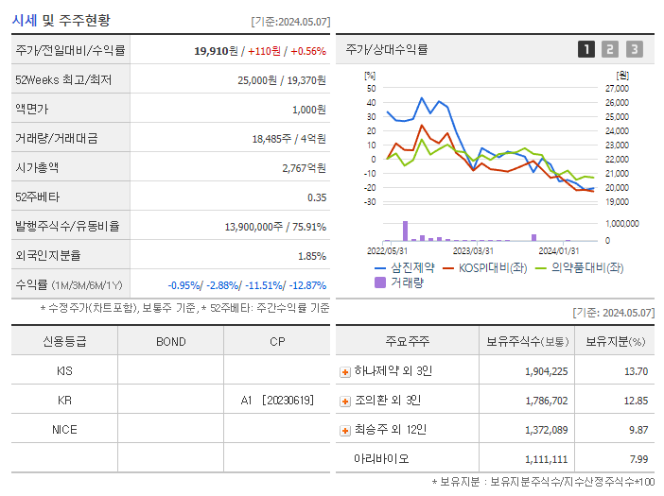
Task: Click the 의약품대비(좌) green legend marker
Action: [x=541, y=268]
